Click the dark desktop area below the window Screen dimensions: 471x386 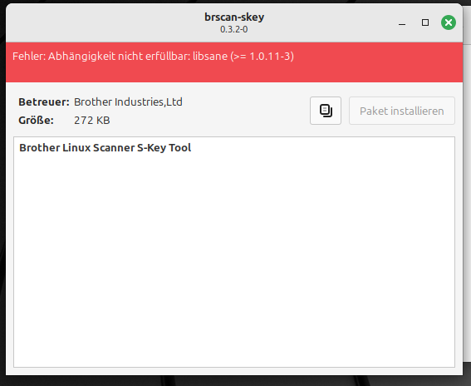[234, 381]
